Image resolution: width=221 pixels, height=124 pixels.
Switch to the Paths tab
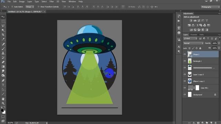(202, 34)
